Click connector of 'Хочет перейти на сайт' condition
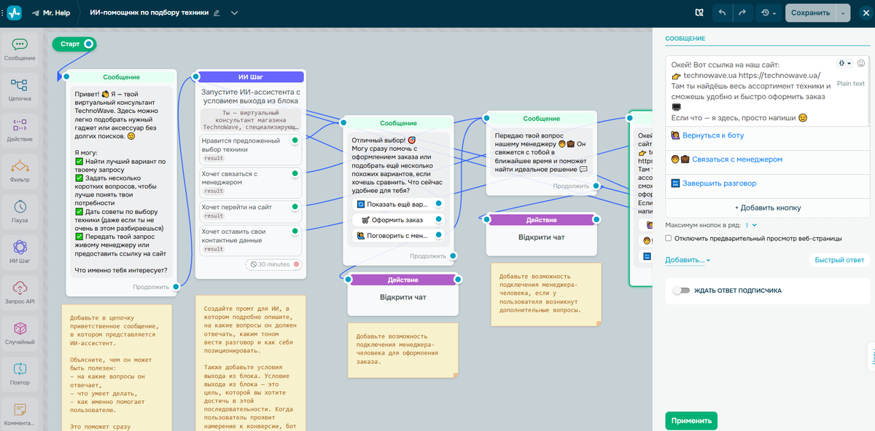 click(x=295, y=207)
